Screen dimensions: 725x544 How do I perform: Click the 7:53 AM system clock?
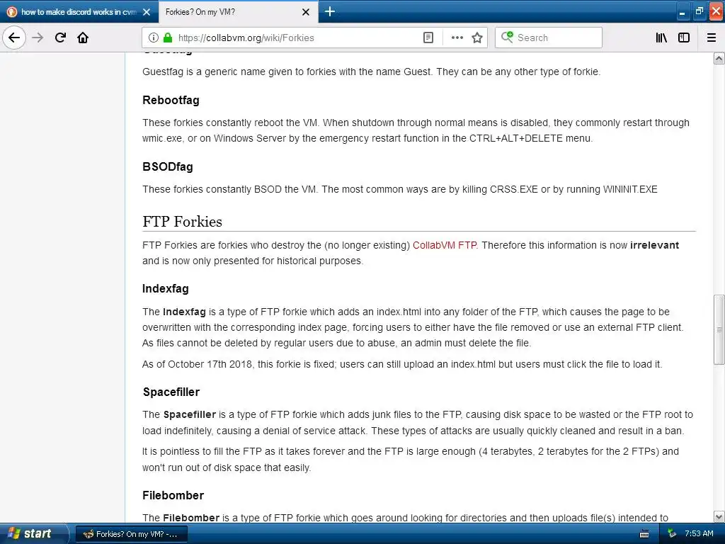click(699, 534)
